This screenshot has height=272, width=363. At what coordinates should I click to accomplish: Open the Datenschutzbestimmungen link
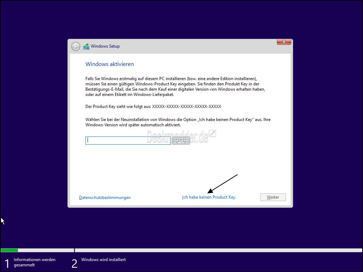tap(105, 198)
